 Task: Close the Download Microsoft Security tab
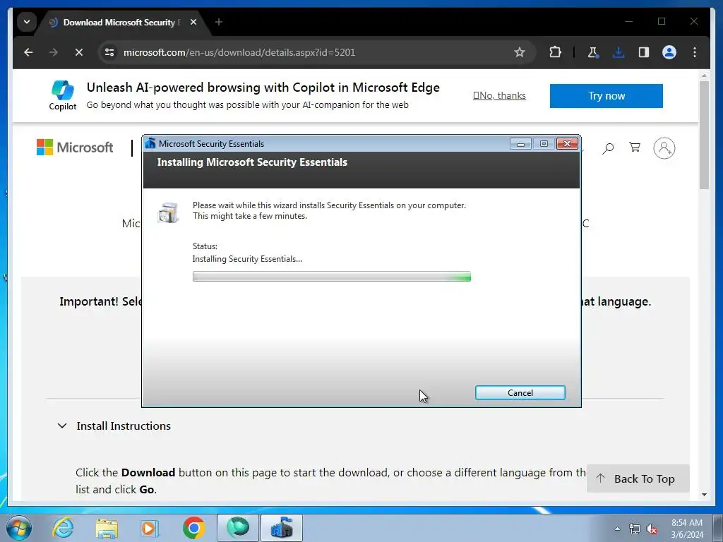[x=193, y=22]
